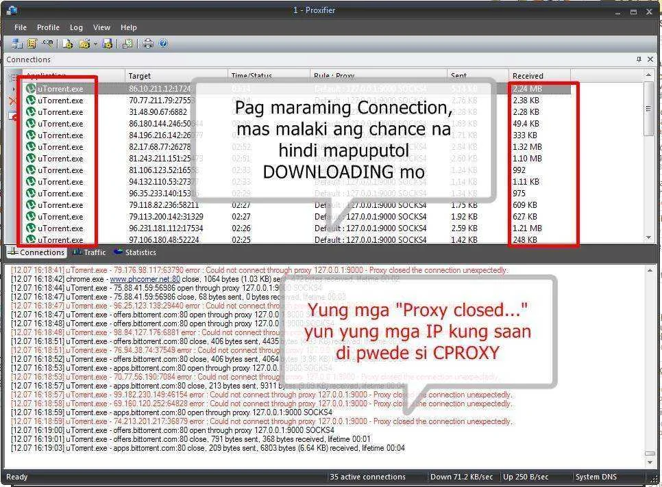Click the Traffic tab chart icon

pos(77,252)
